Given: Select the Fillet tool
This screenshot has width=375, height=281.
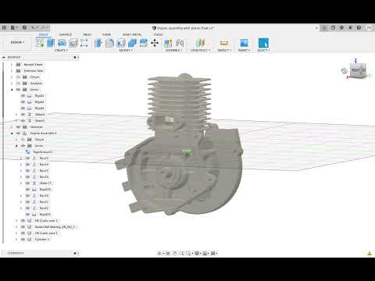Looking at the screenshot, I should [109, 43].
